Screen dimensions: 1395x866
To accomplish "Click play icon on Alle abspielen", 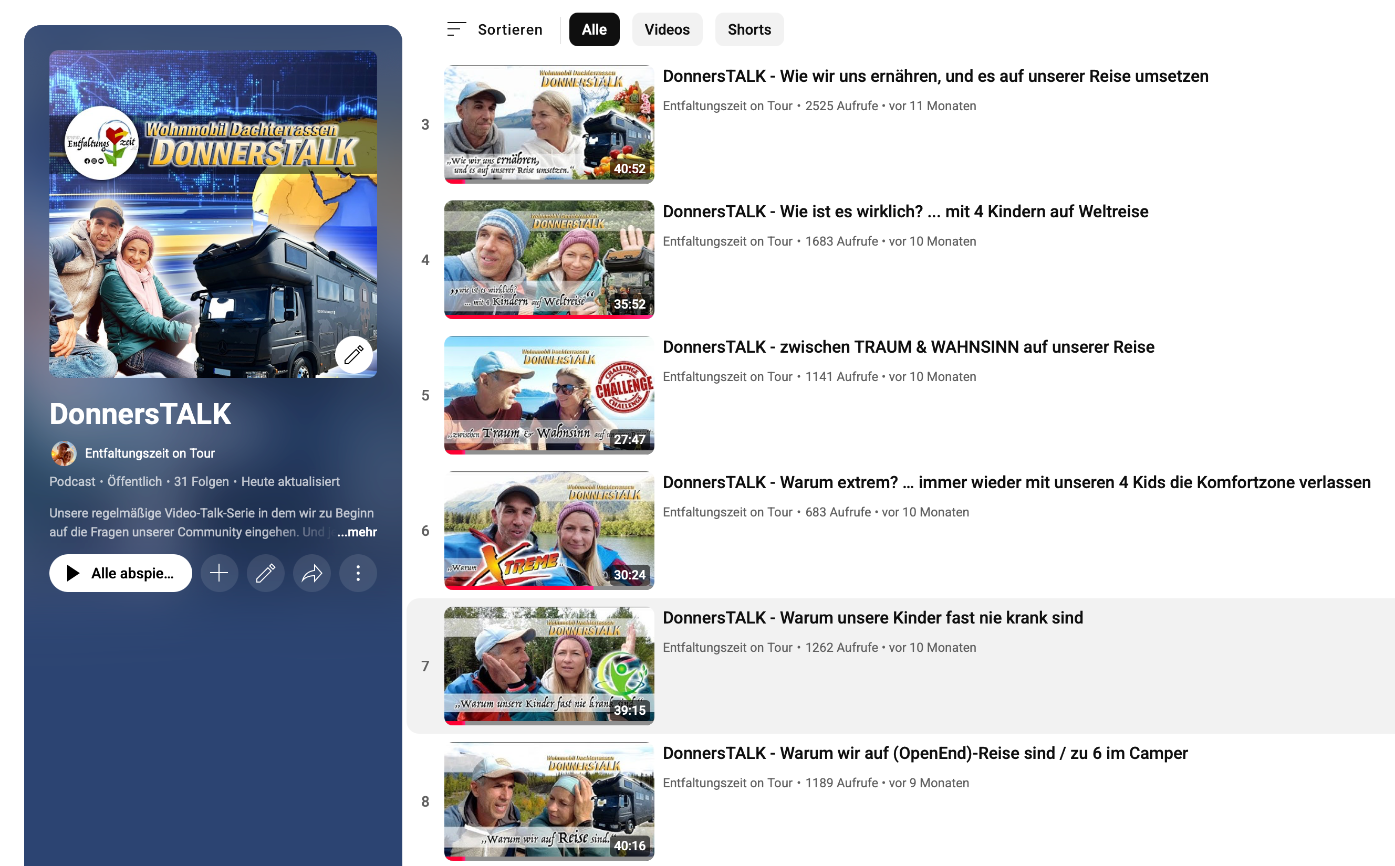I will coord(74,573).
